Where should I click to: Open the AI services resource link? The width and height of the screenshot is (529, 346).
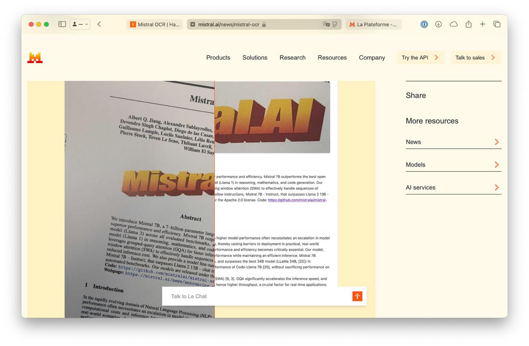pyautogui.click(x=453, y=187)
